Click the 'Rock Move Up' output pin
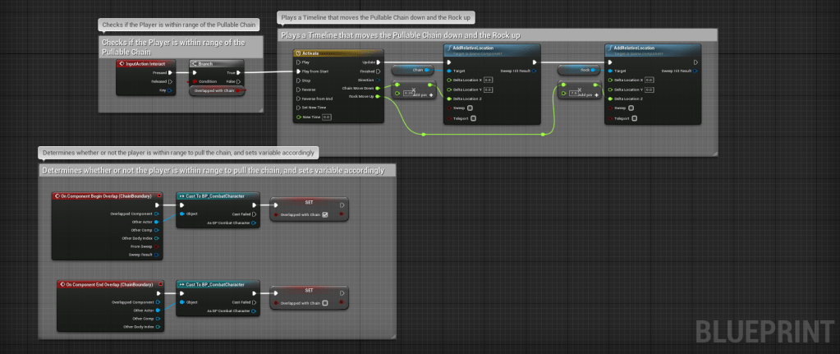 (x=379, y=97)
